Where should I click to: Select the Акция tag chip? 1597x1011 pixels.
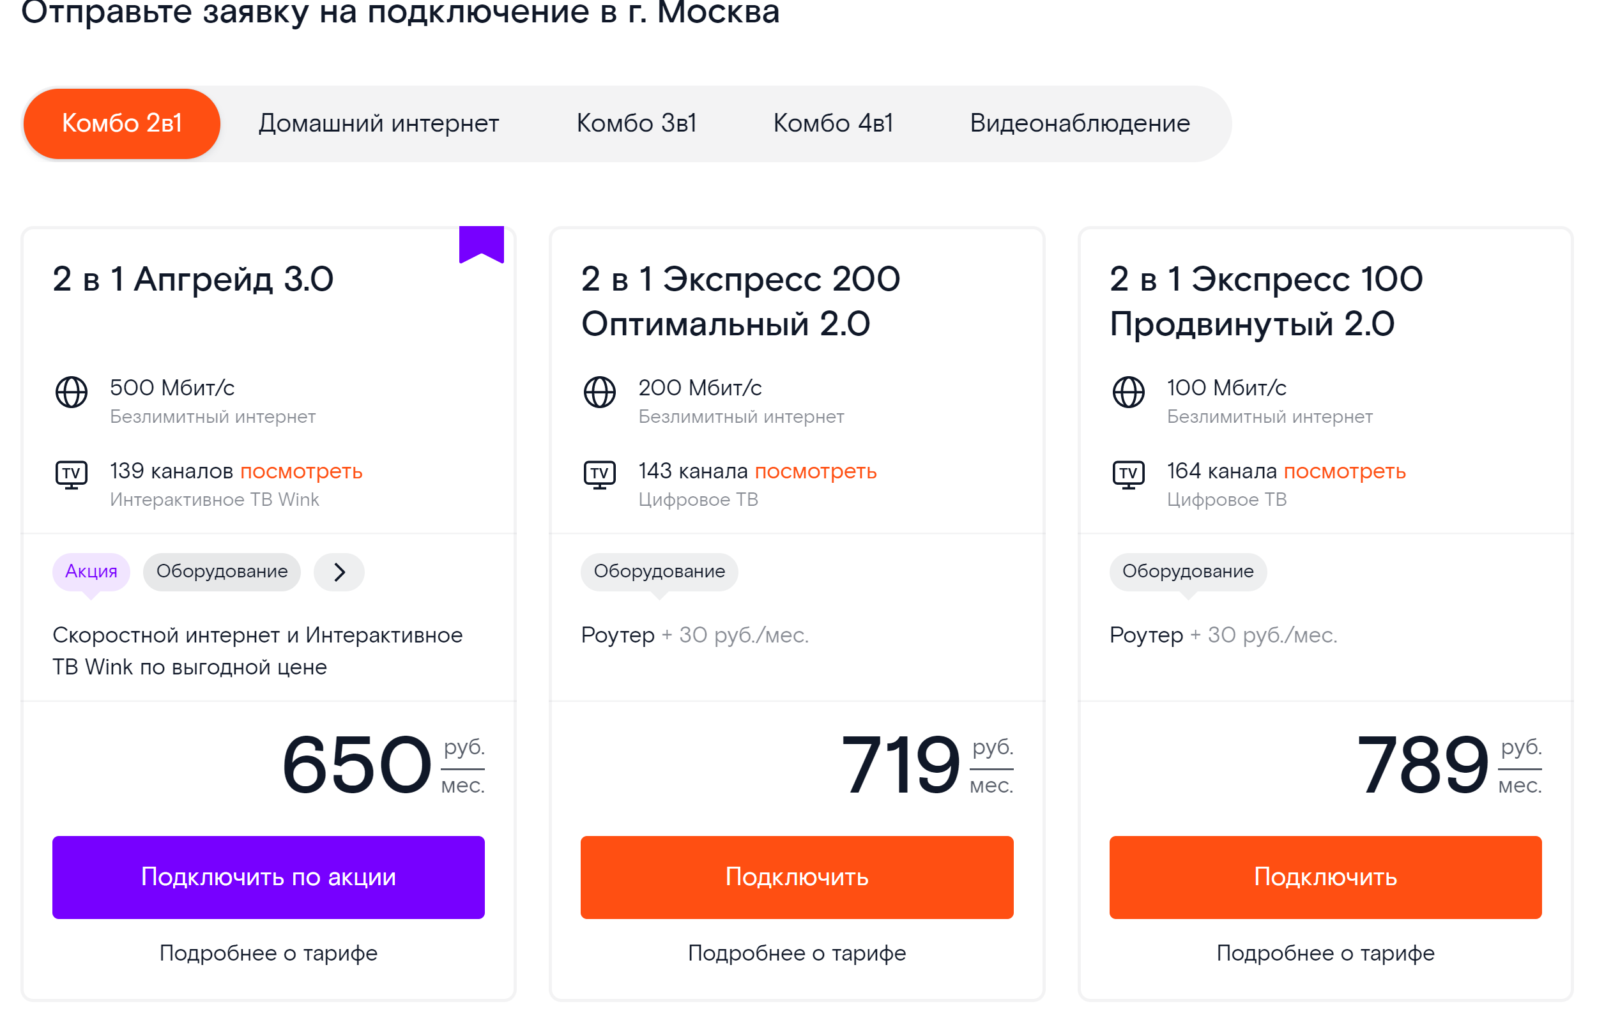click(x=91, y=572)
